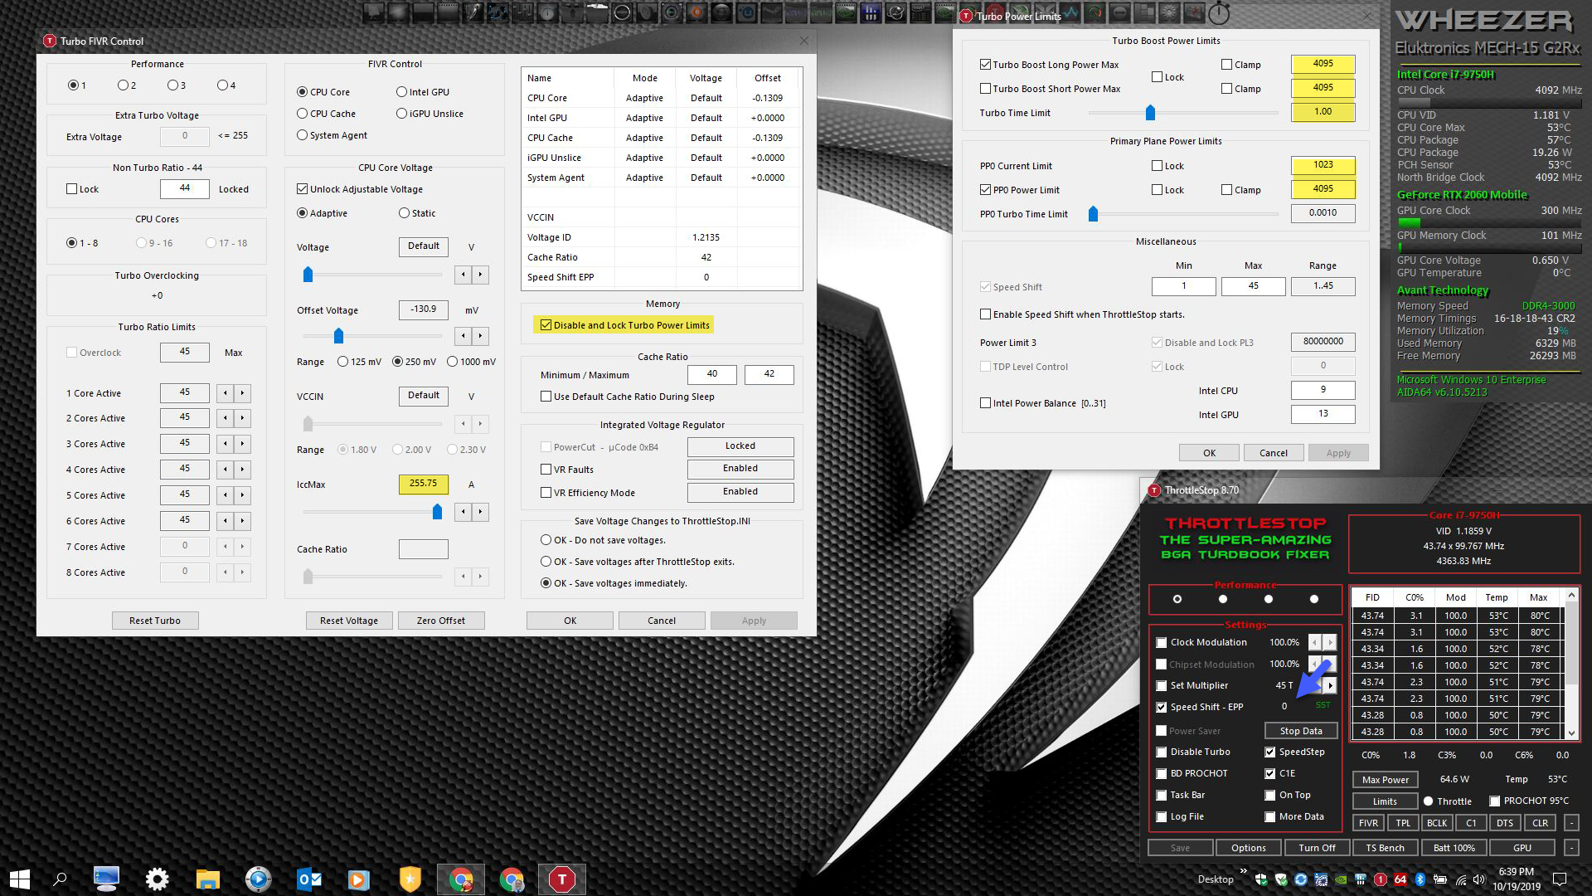This screenshot has height=896, width=1592.
Task: Open File Explorer from the taskbar
Action: click(x=207, y=879)
